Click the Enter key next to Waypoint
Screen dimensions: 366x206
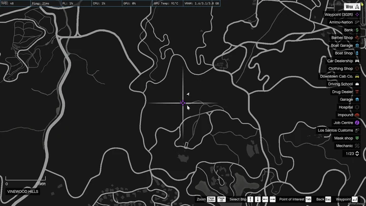[355, 199]
